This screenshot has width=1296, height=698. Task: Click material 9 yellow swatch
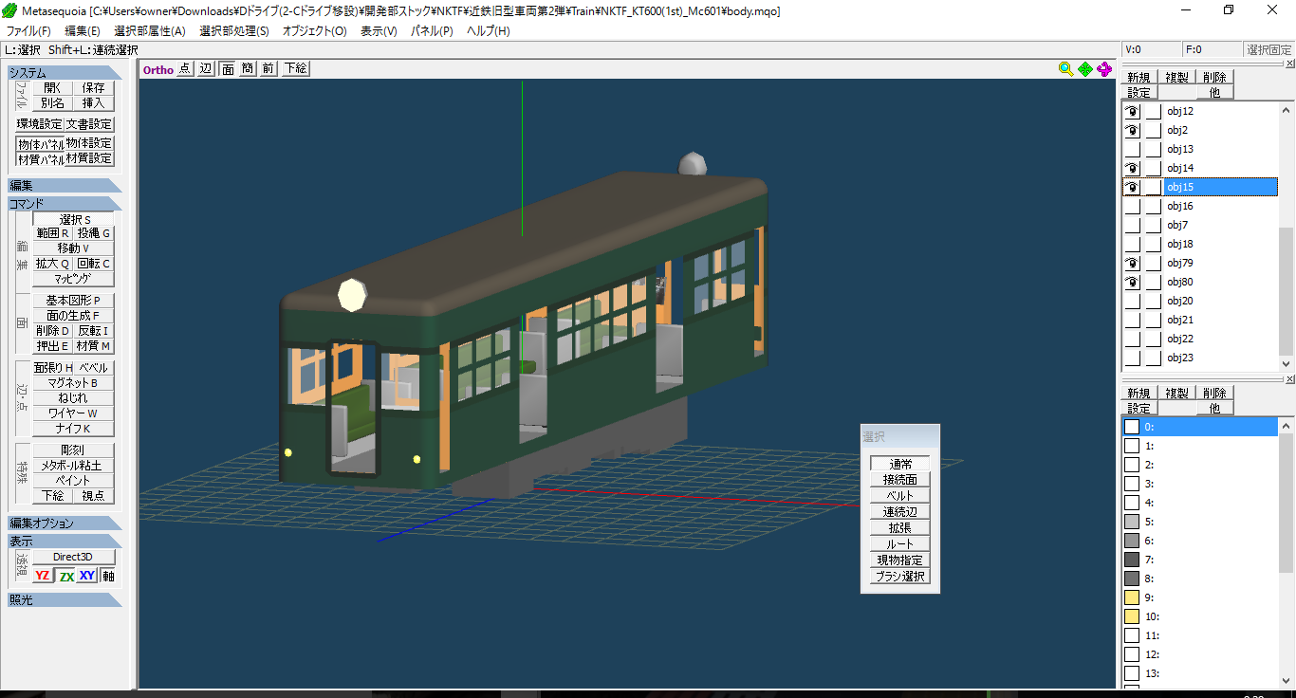click(1132, 597)
